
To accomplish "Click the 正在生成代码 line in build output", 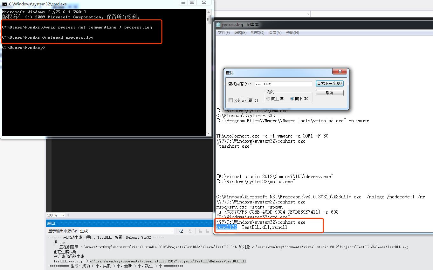I will tap(65, 252).
